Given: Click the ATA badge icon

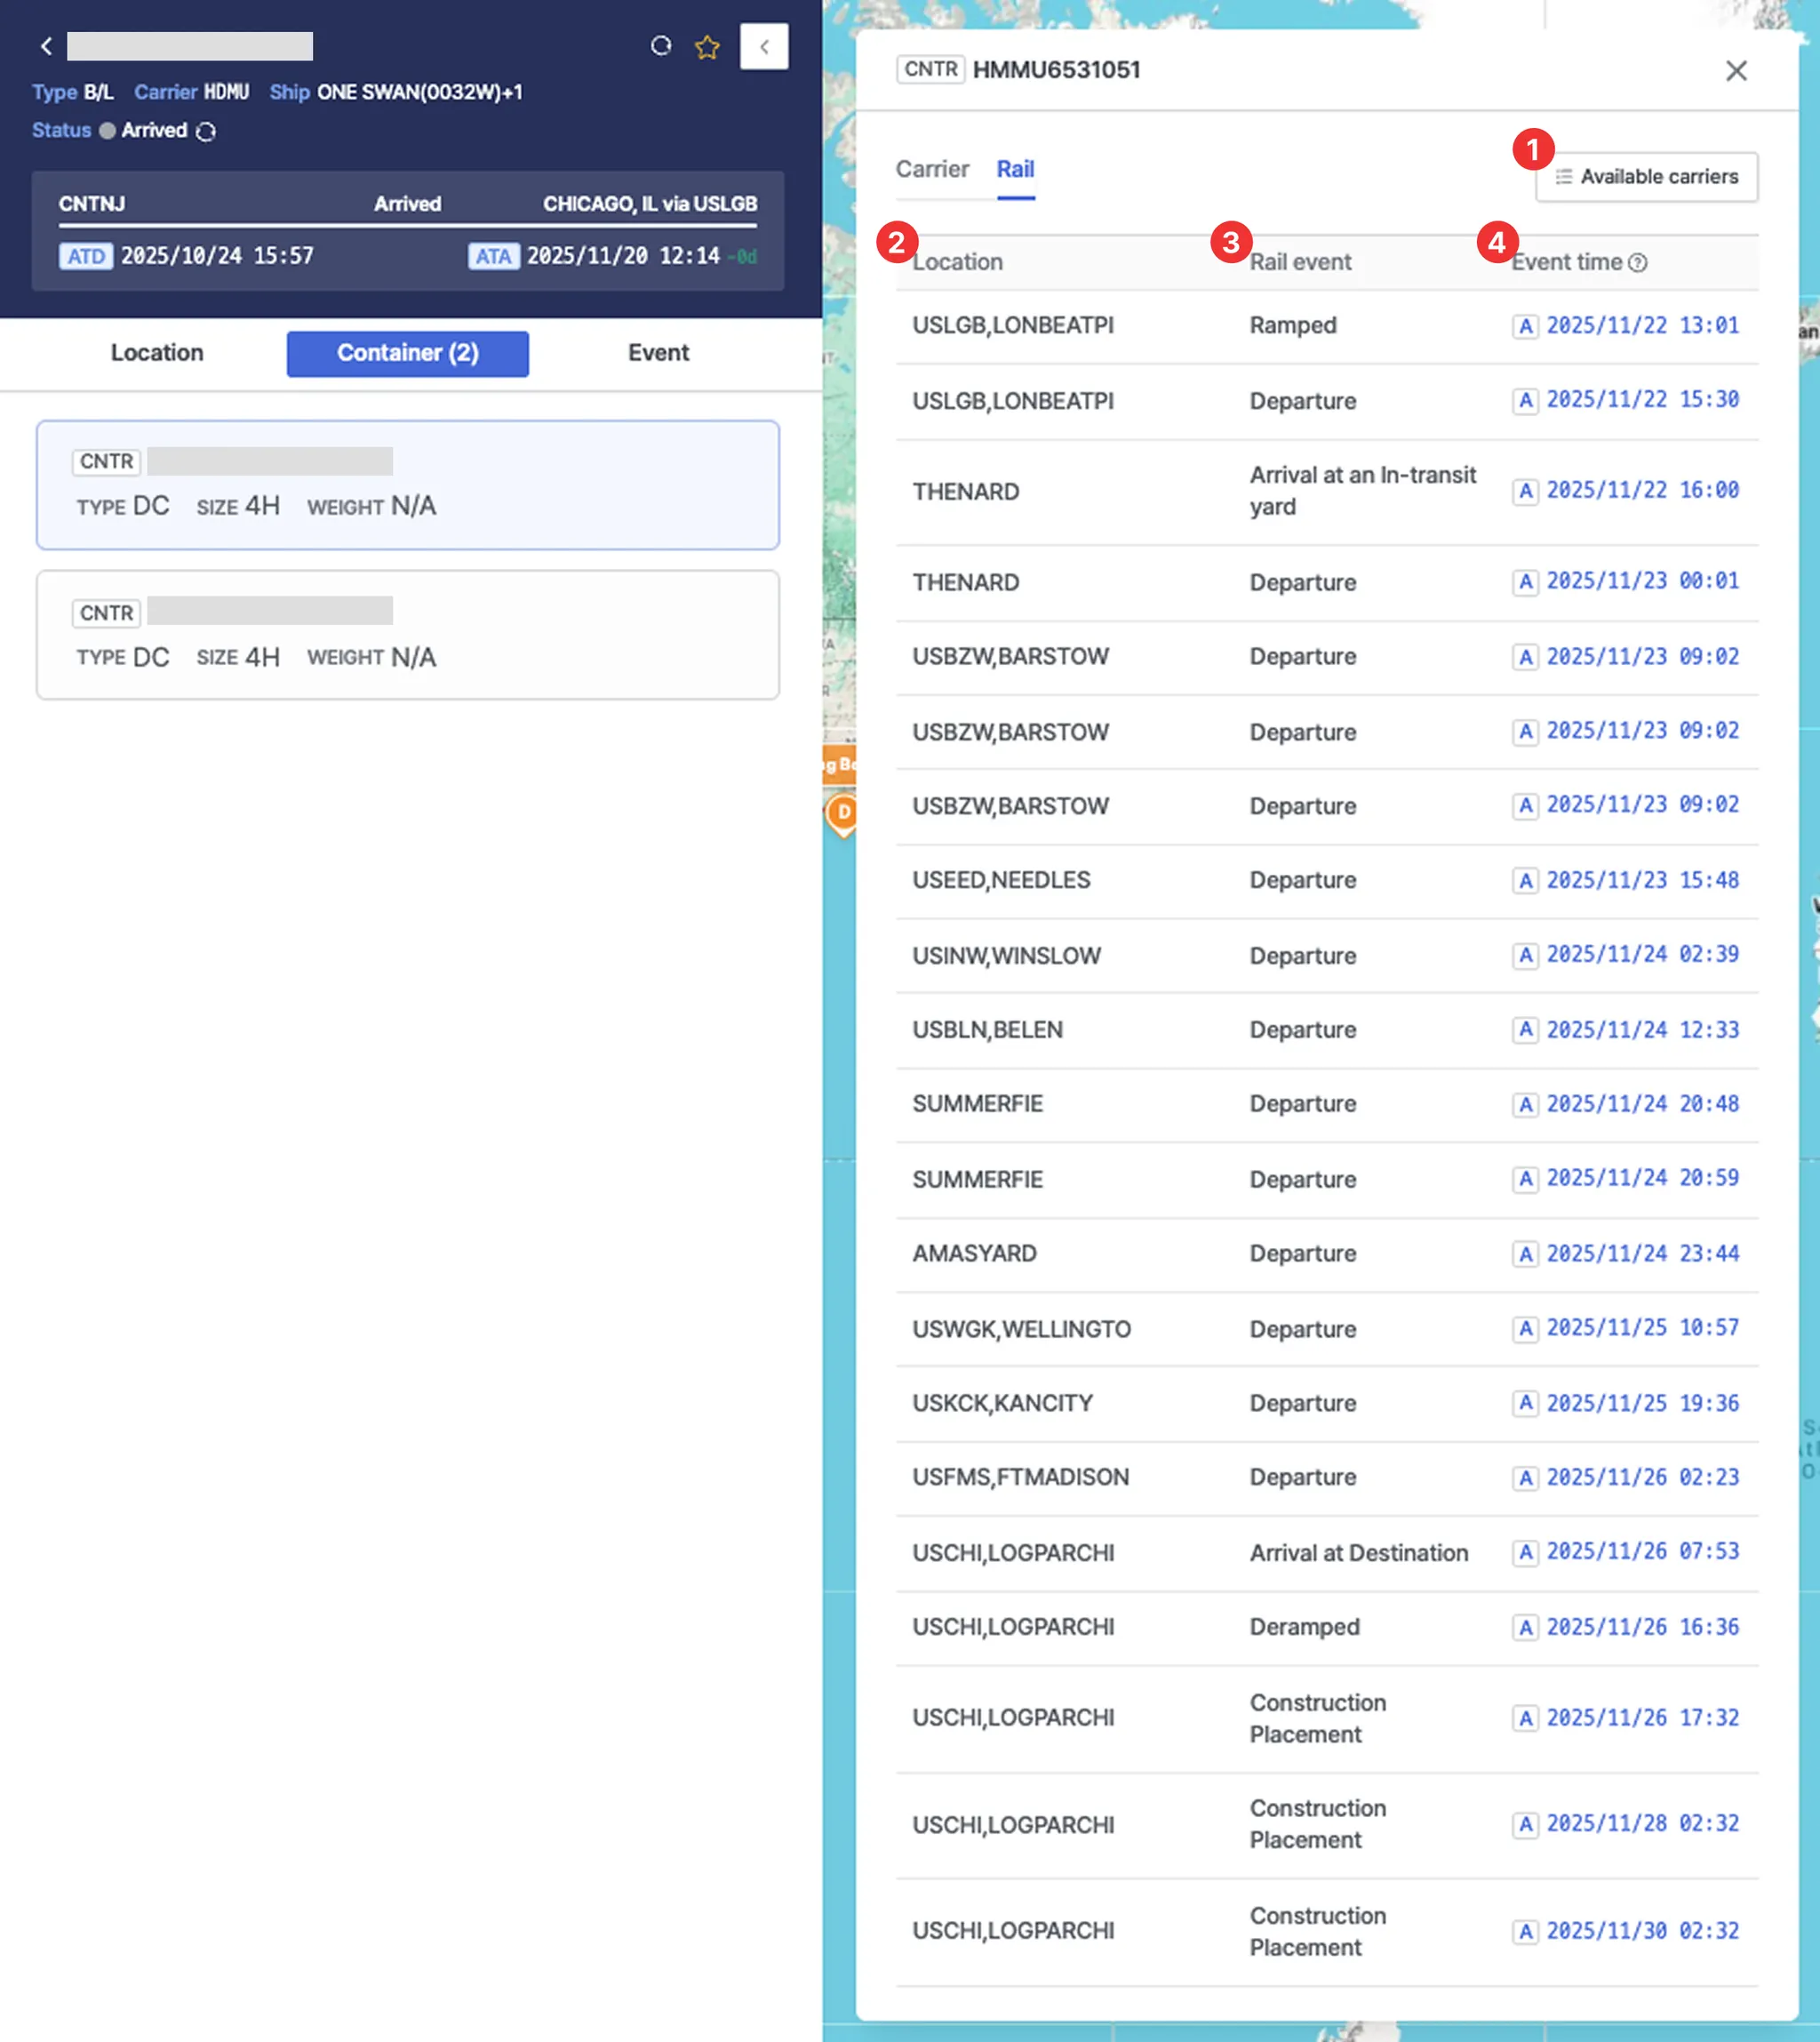Looking at the screenshot, I should (x=493, y=256).
